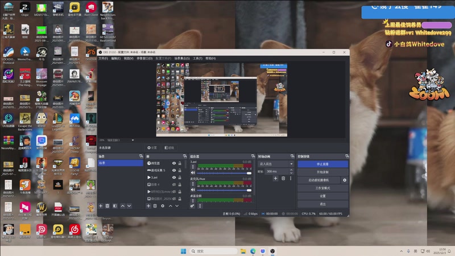Toggle lock on 3.avi source
This screenshot has height=256, width=455.
180,177
